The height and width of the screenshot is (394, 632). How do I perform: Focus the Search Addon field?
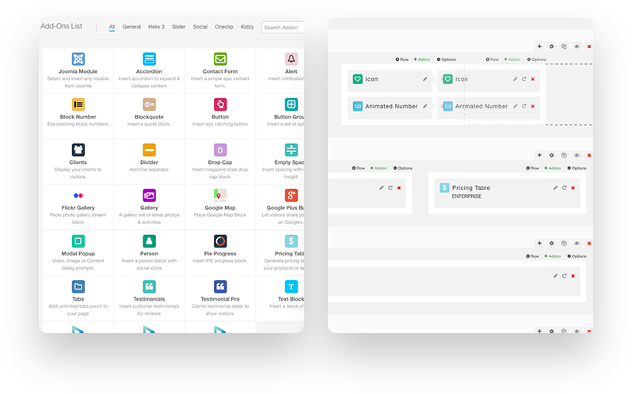coord(283,28)
